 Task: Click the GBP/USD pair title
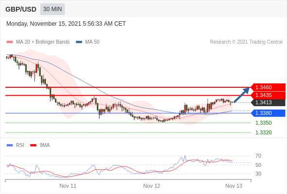tap(21, 9)
